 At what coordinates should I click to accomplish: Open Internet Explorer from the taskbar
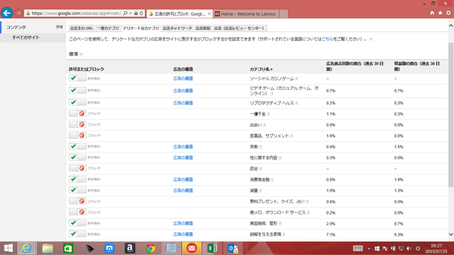[26, 248]
